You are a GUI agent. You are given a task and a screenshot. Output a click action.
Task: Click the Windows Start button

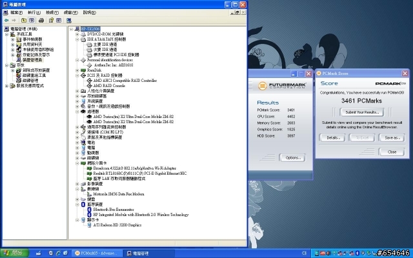14,253
